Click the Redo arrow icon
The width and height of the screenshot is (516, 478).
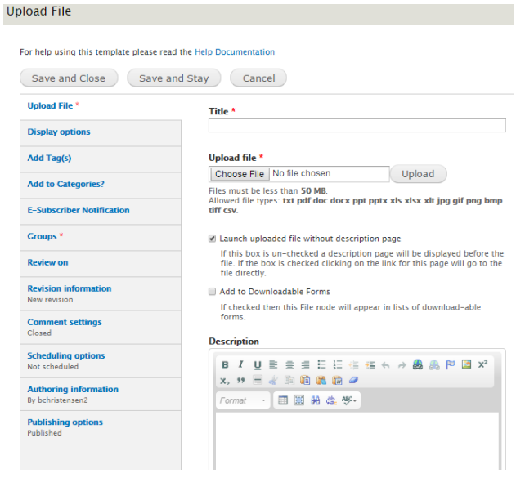402,364
